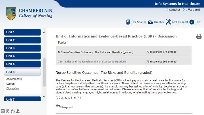Expand the Unit 7 section

[22, 99]
